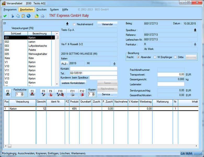204x157 pixels.
Task: Click the clipboard paste icon
Action: point(23,16)
